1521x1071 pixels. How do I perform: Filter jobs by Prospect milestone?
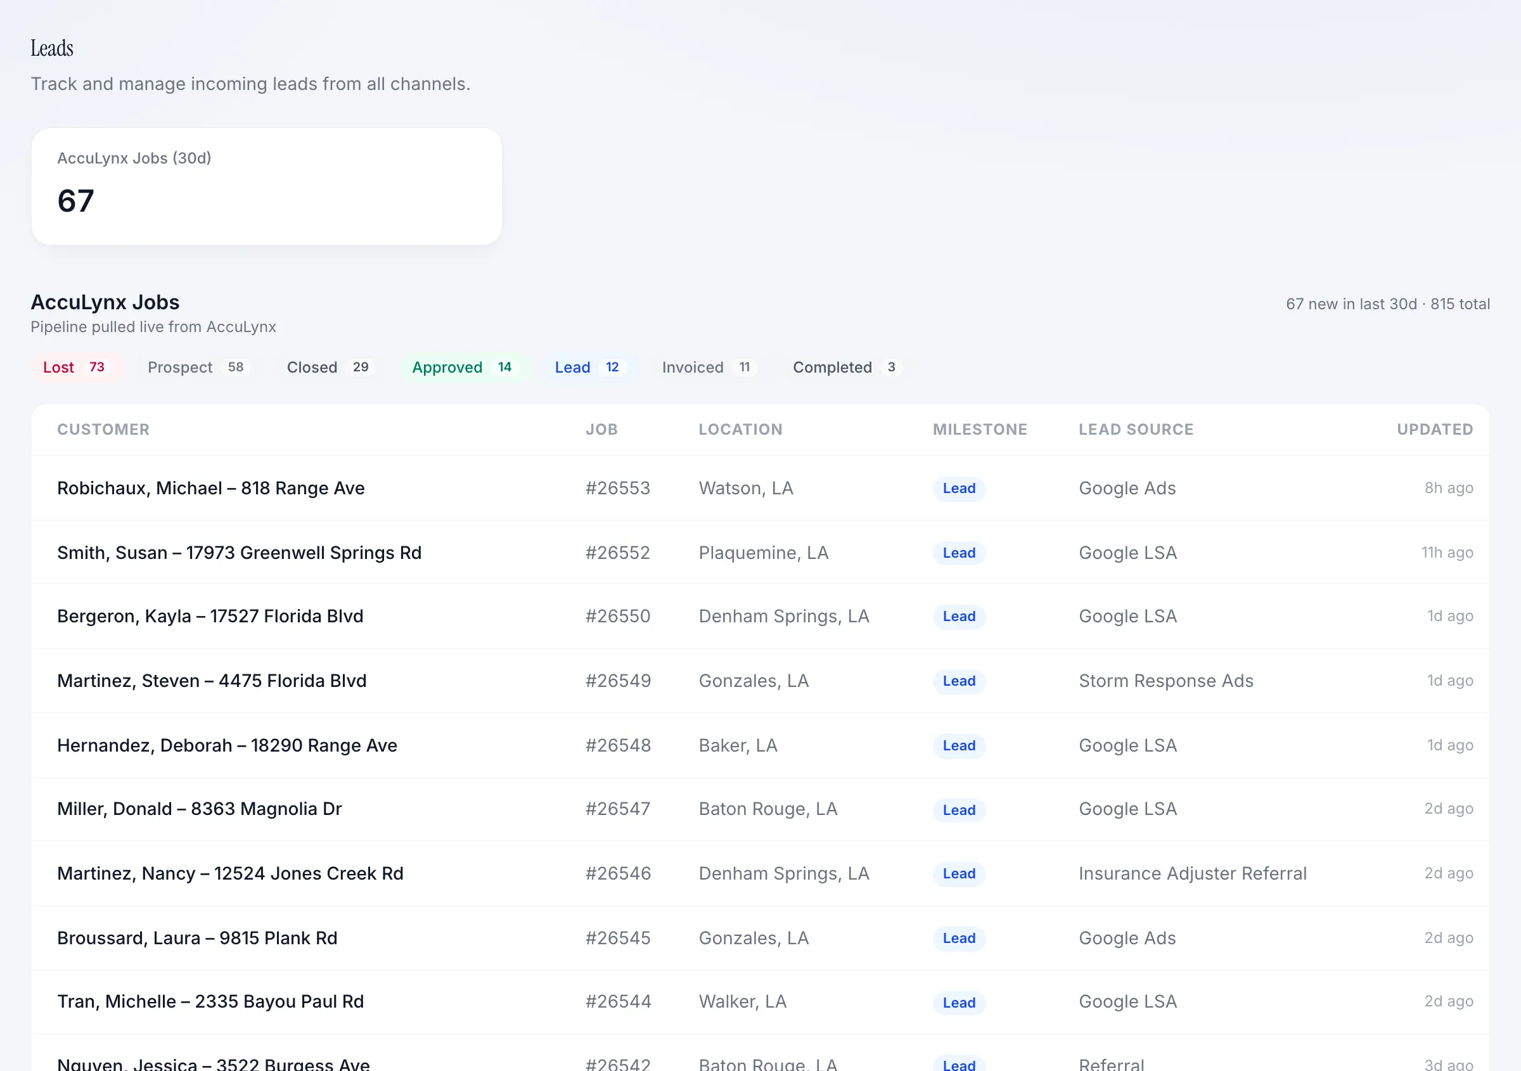point(198,368)
